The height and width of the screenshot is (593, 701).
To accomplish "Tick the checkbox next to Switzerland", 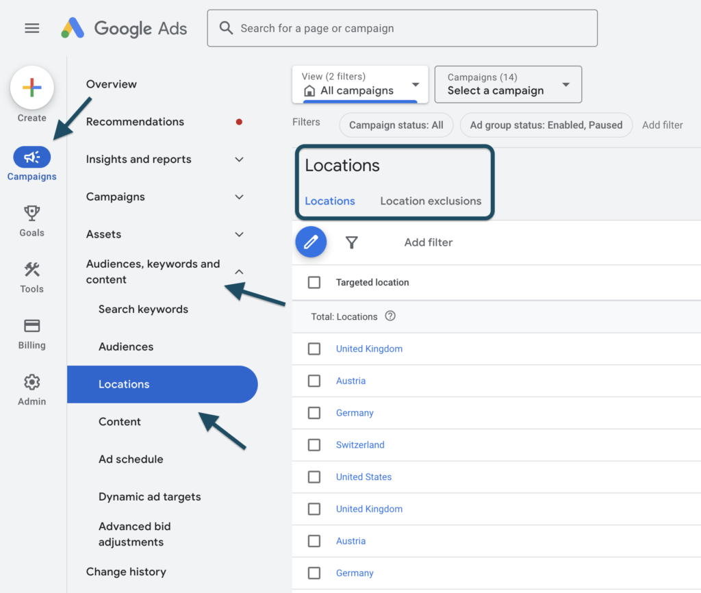I will [314, 444].
